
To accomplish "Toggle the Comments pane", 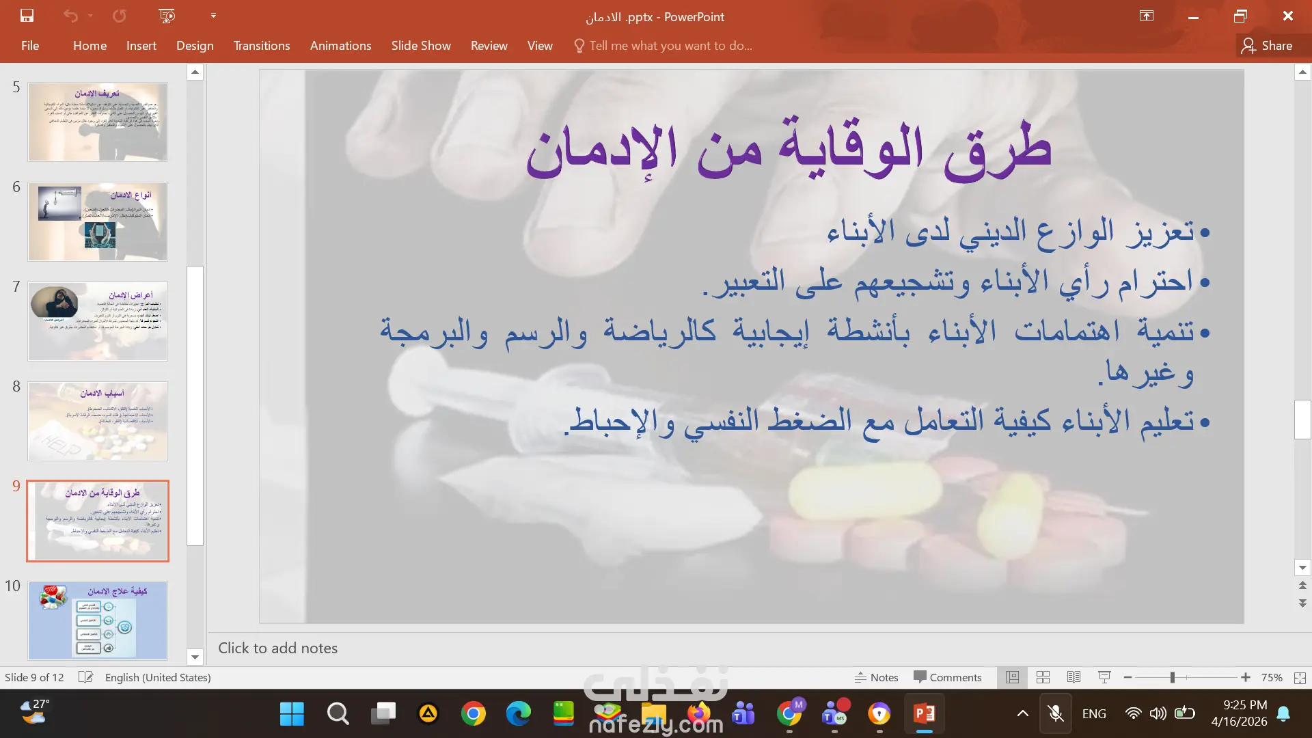I will click(x=948, y=677).
